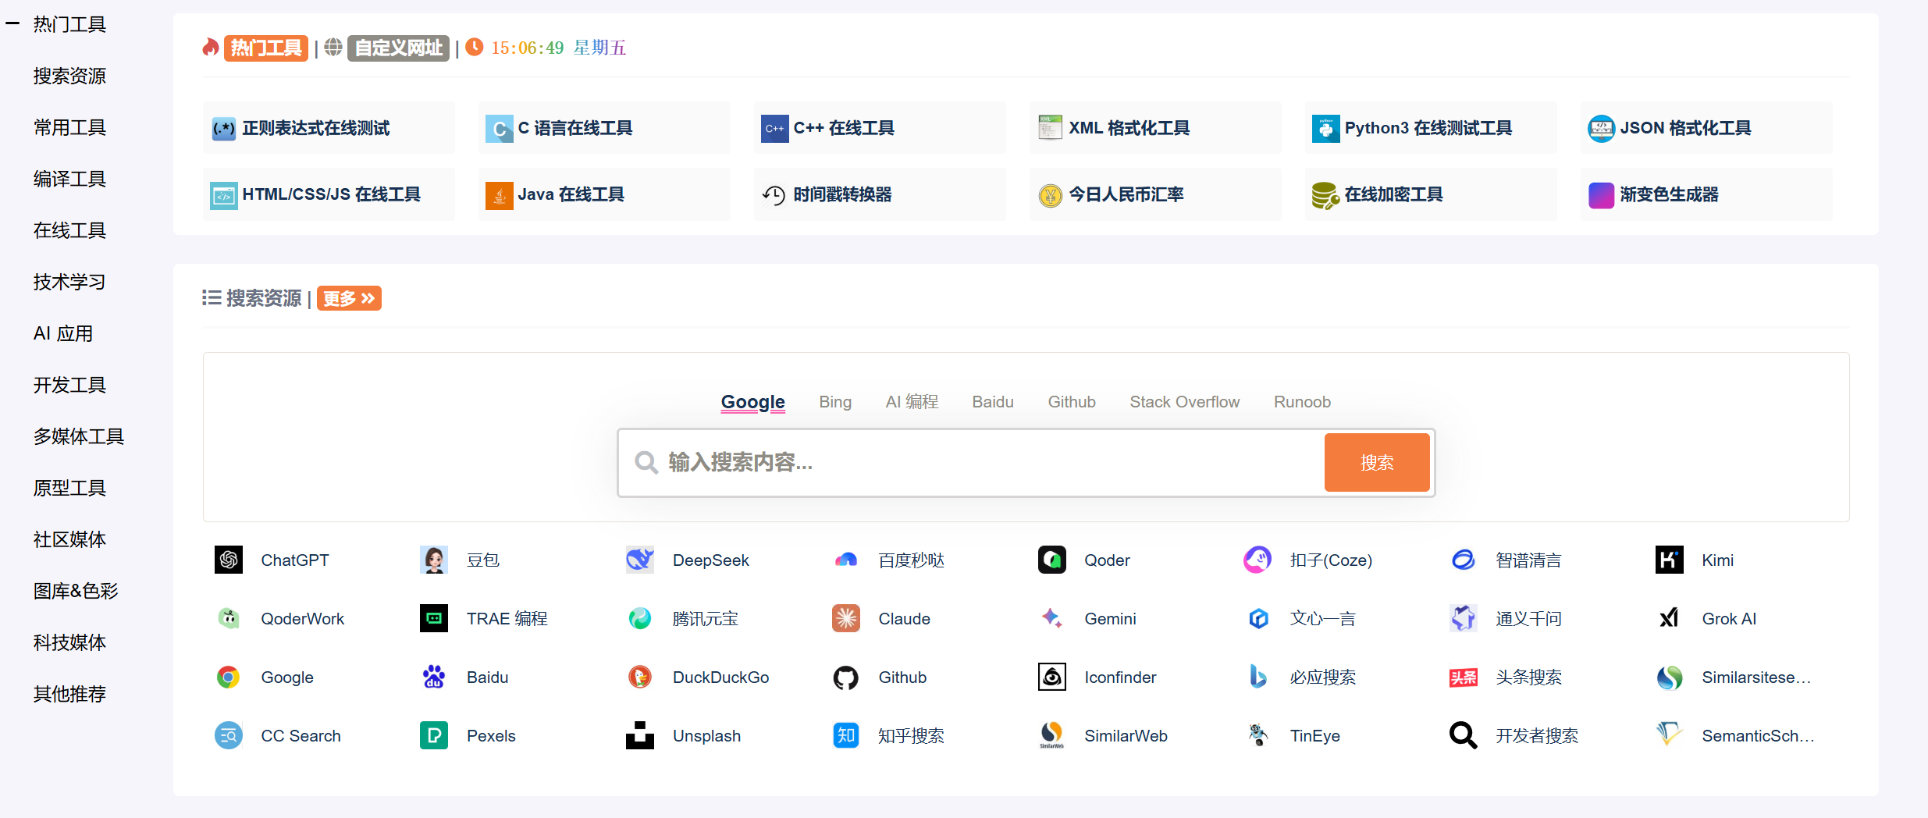Choose the Github search tab
1928x818 pixels.
(1072, 402)
